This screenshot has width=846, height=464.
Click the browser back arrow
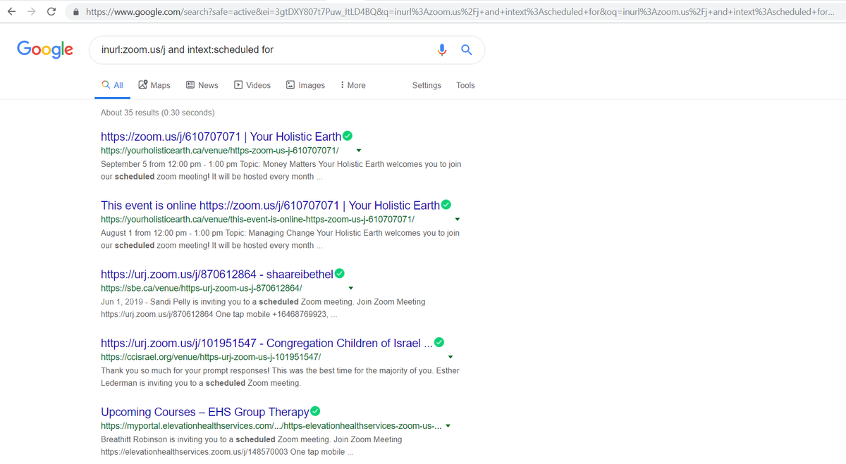coord(12,12)
